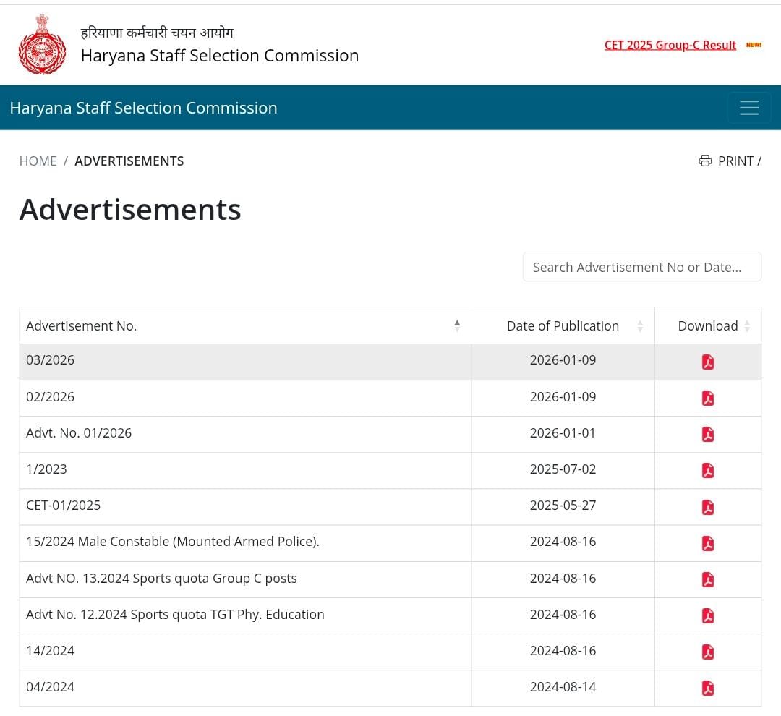Image resolution: width=781 pixels, height=716 pixels.
Task: Download PDF for advertisement 03/2026
Action: click(707, 362)
